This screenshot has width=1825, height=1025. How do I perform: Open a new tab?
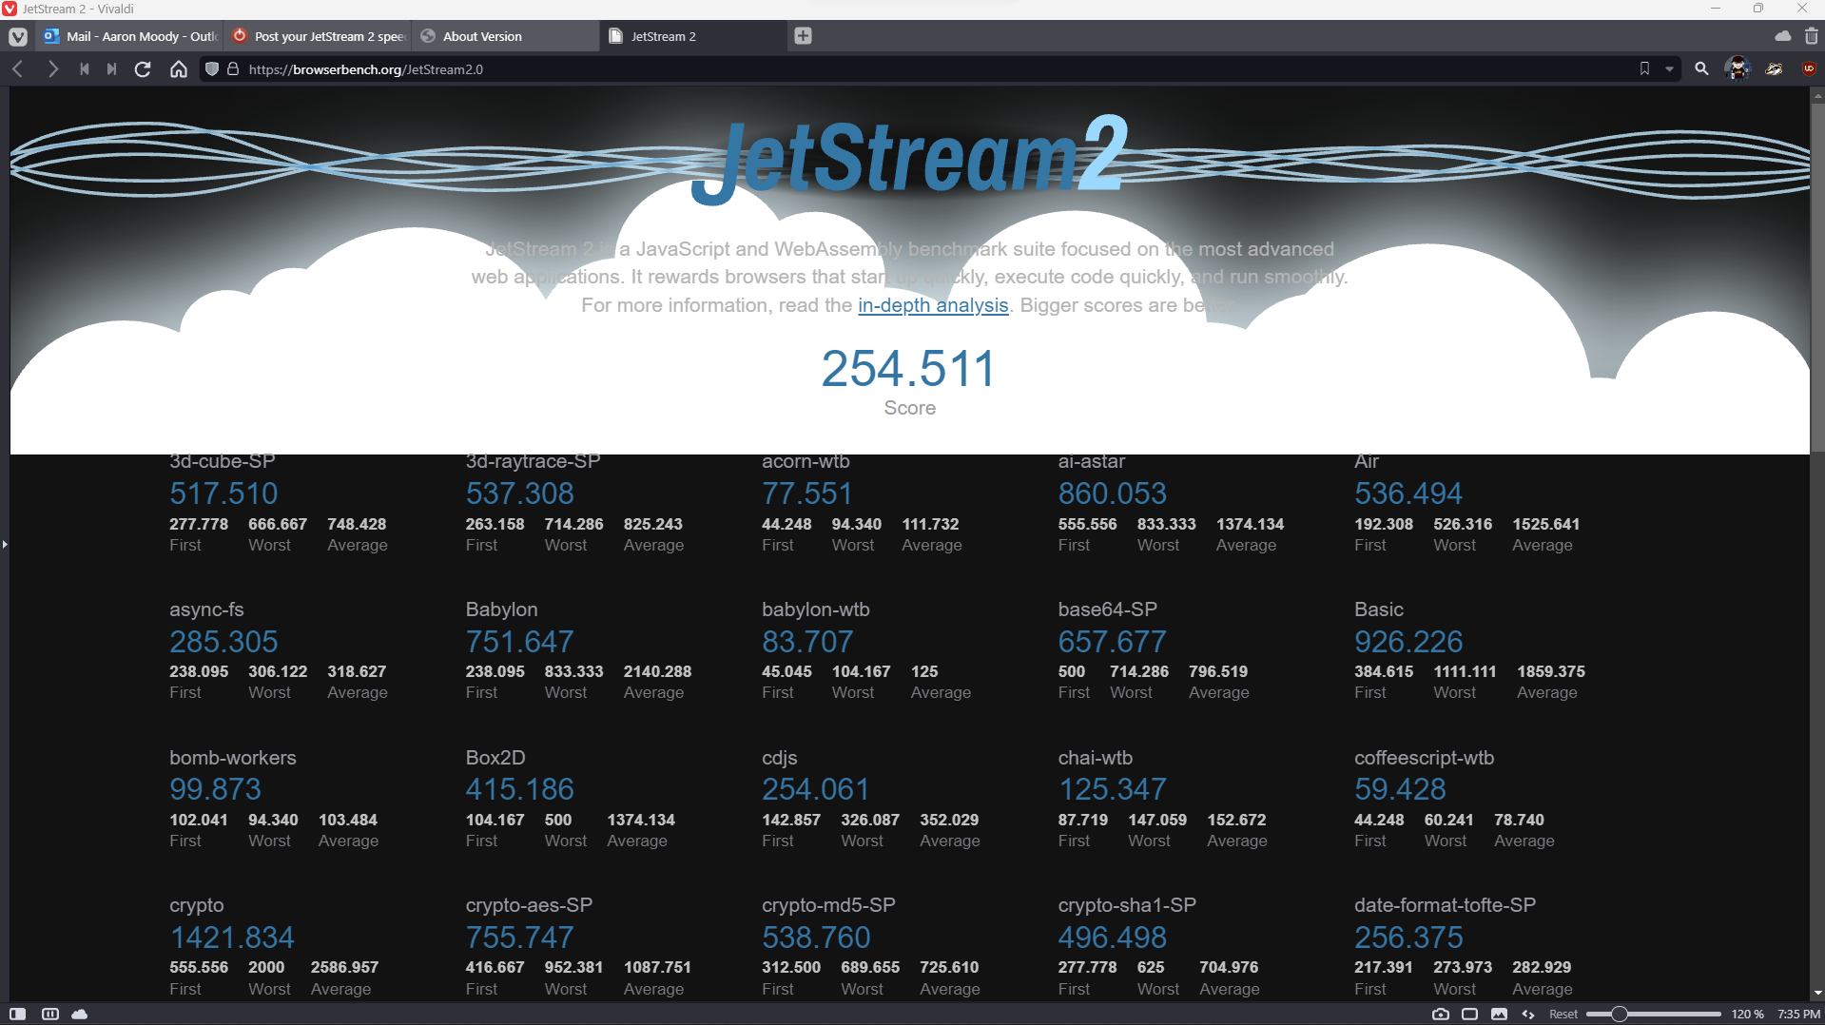[803, 36]
